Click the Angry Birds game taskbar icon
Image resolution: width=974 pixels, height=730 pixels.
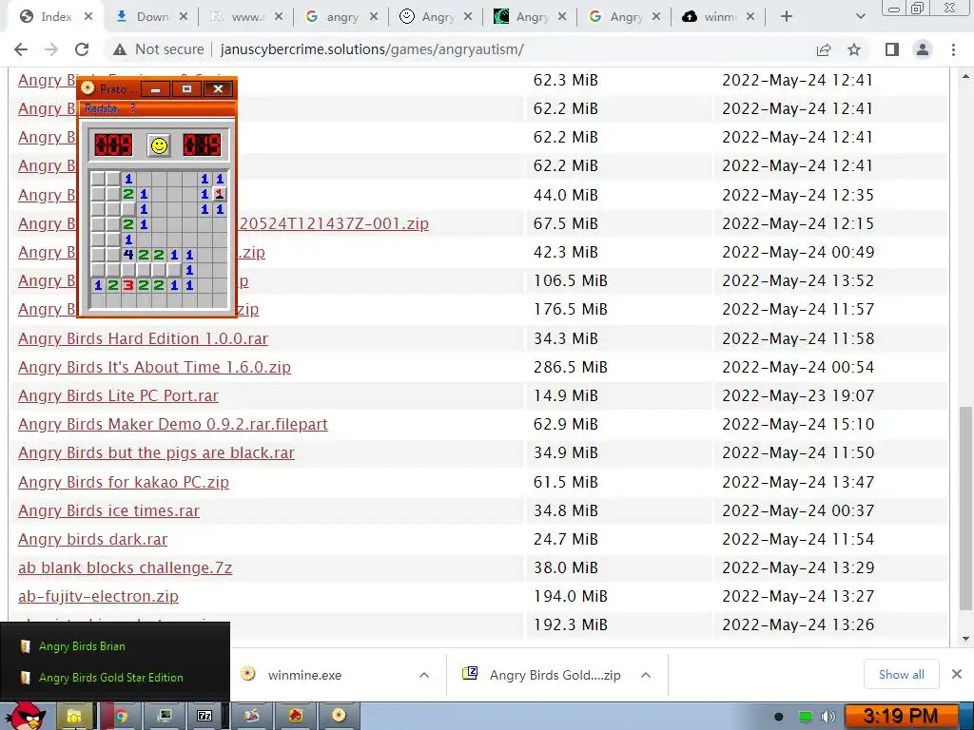click(297, 717)
